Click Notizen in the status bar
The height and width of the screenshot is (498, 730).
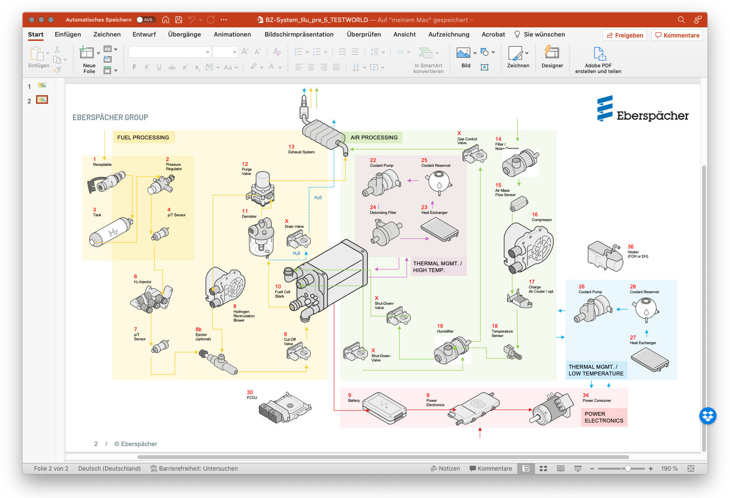[x=445, y=469]
